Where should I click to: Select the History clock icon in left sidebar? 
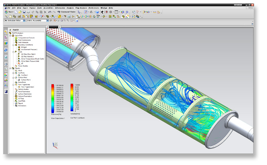click(6, 64)
